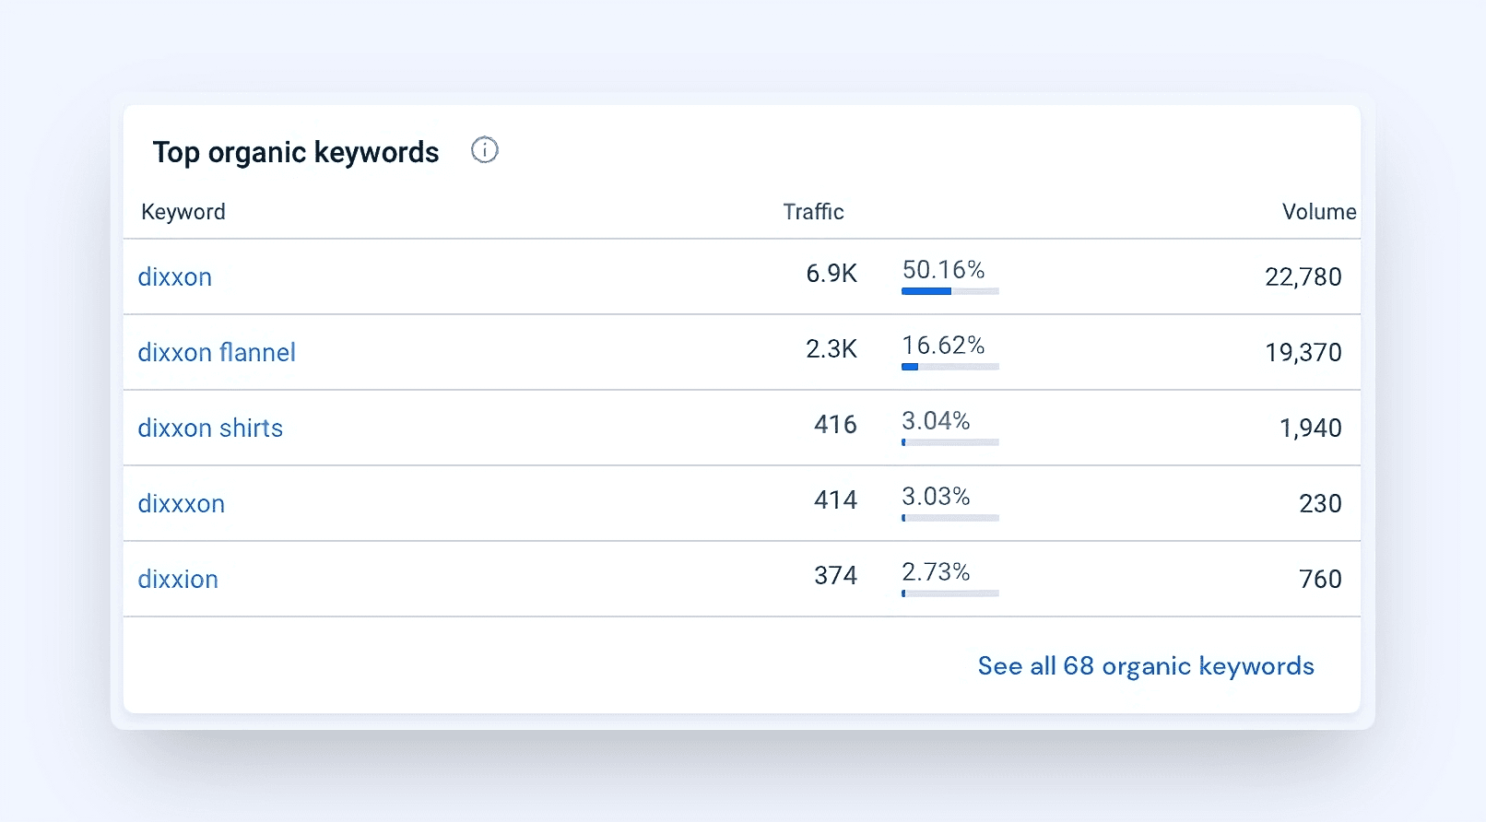Screen dimensions: 1486x822
Task: Click the 3.04% traffic share bar
Action: (950, 442)
